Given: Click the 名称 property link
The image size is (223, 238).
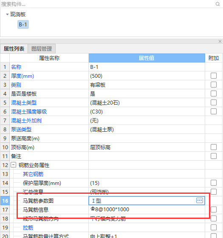Looking at the screenshot, I should pos(16,67).
